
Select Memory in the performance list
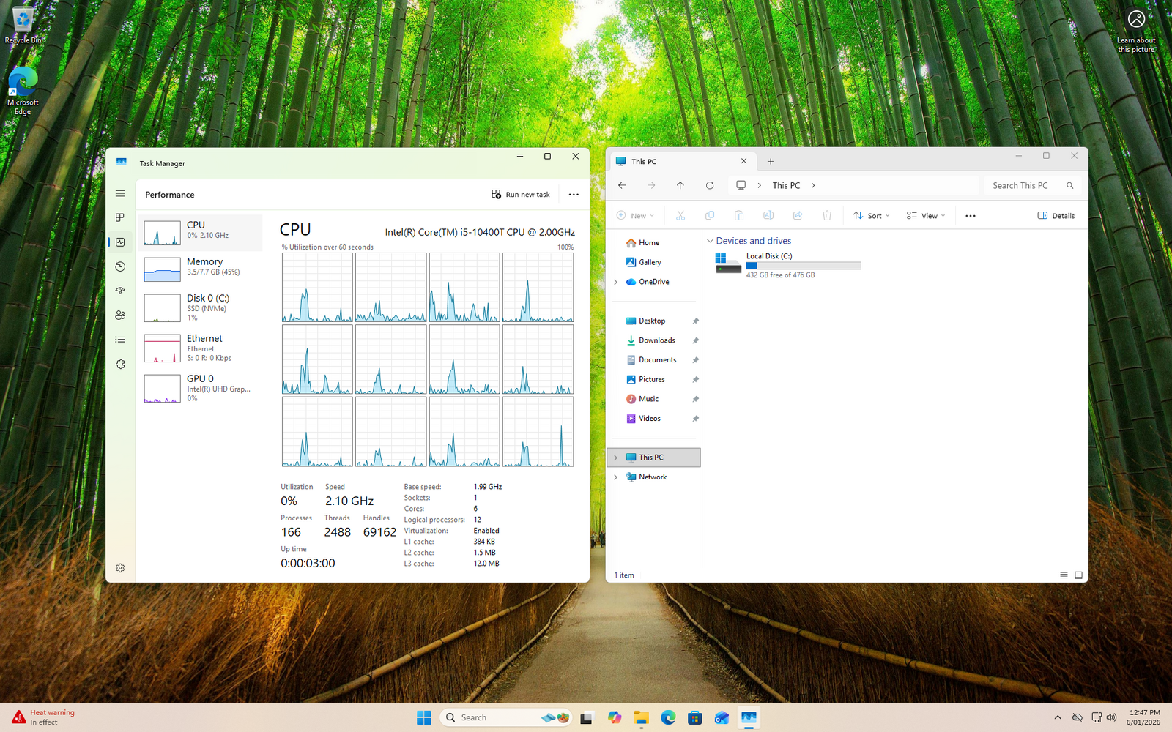pyautogui.click(x=200, y=269)
